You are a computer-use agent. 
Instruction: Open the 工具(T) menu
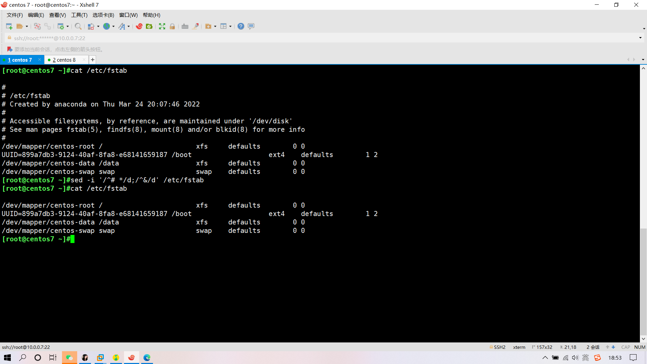point(79,15)
